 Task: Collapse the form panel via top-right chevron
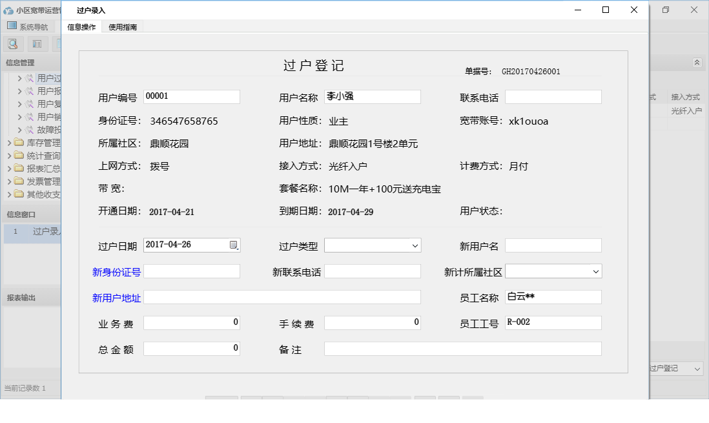(697, 63)
